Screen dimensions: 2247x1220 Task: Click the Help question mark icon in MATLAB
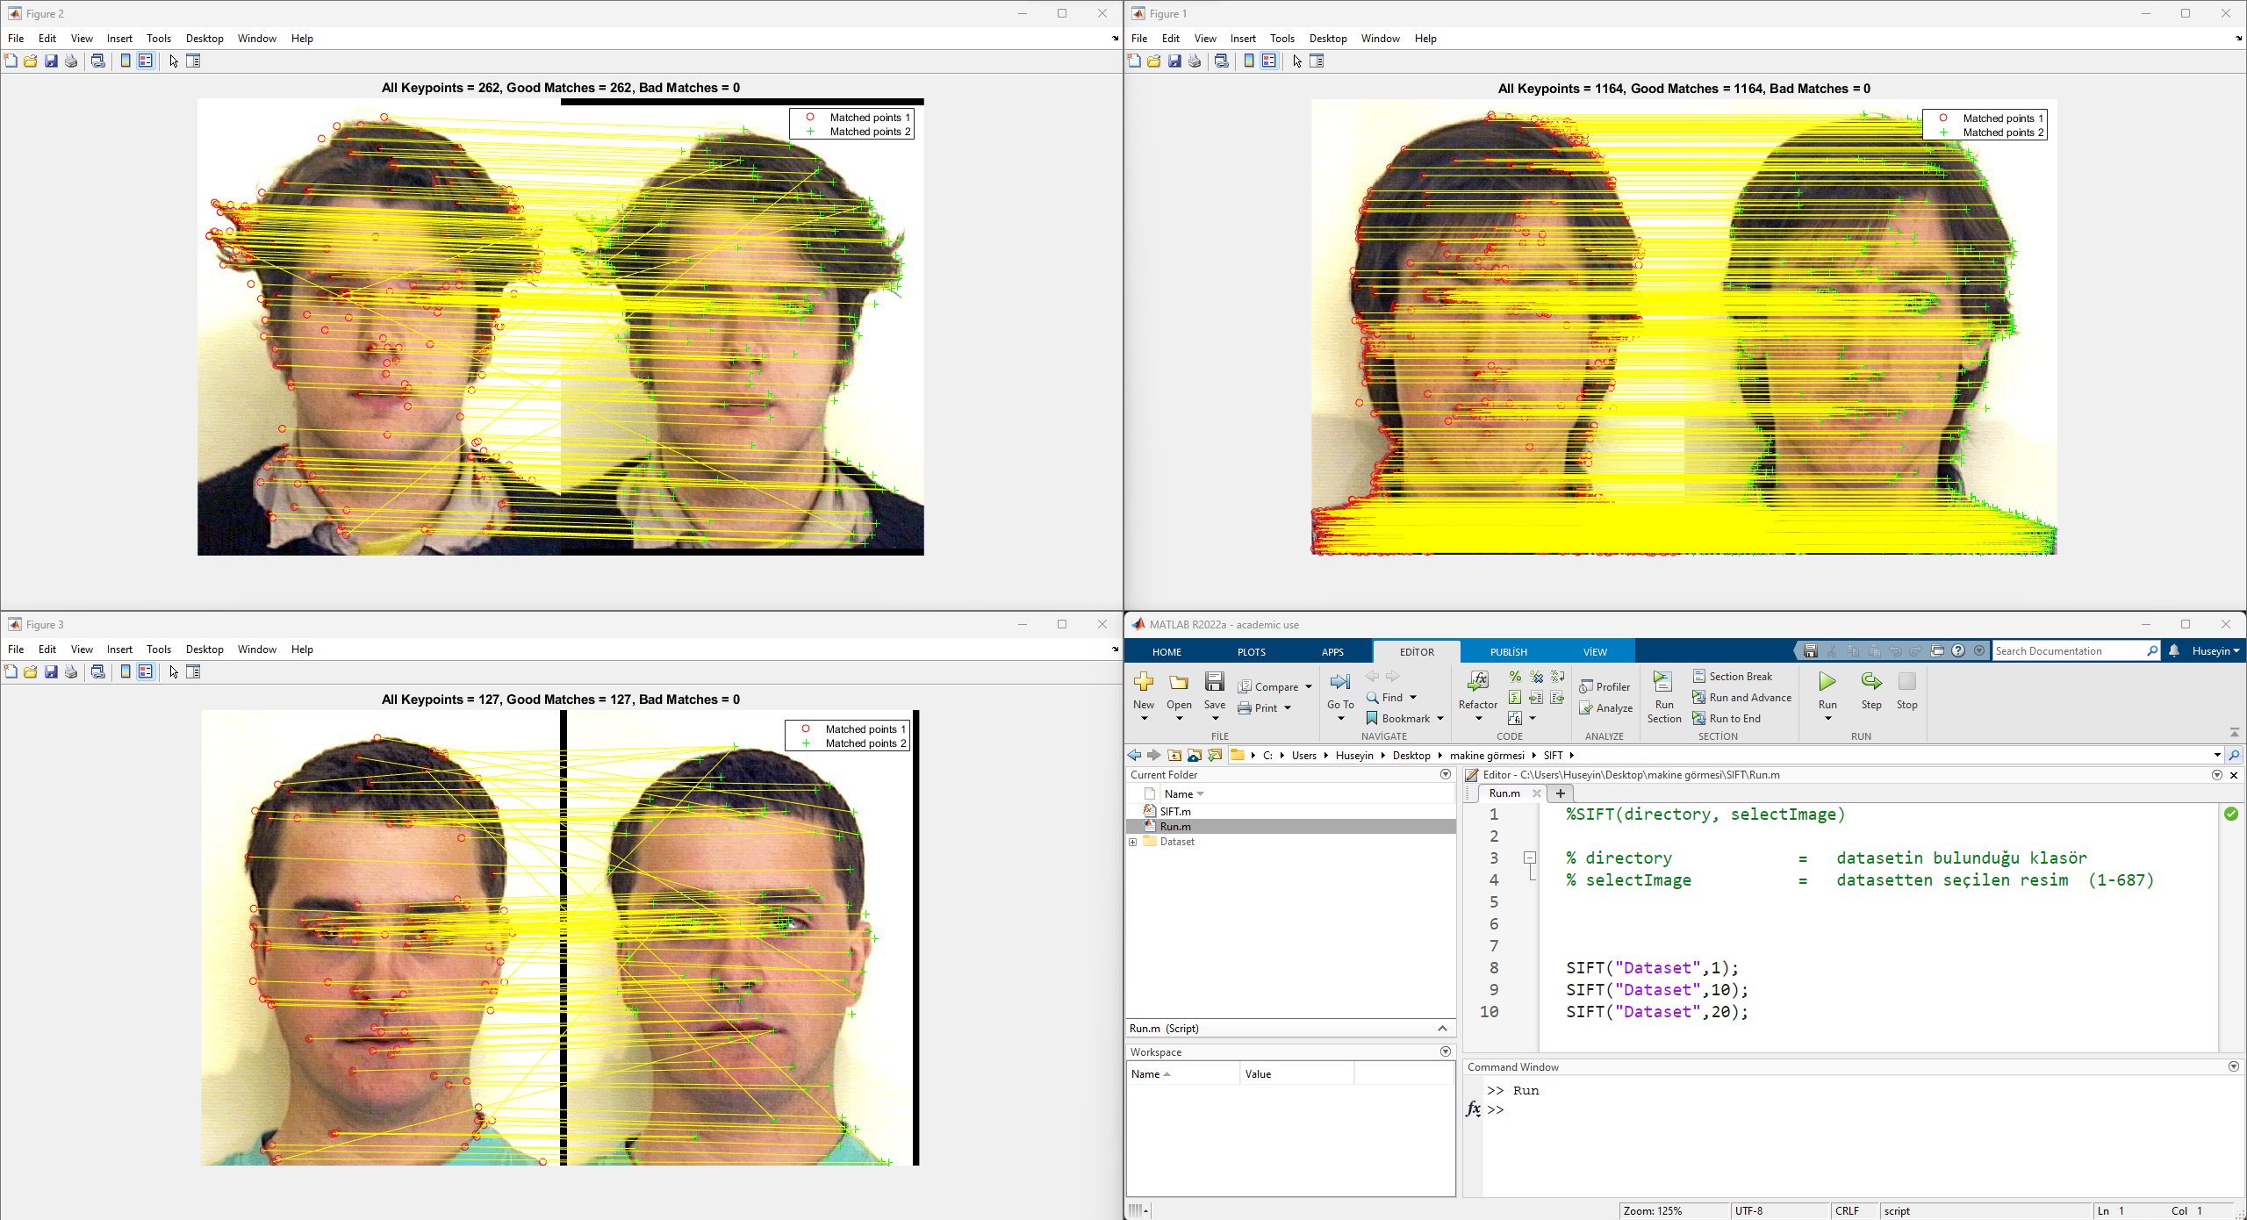[1958, 651]
